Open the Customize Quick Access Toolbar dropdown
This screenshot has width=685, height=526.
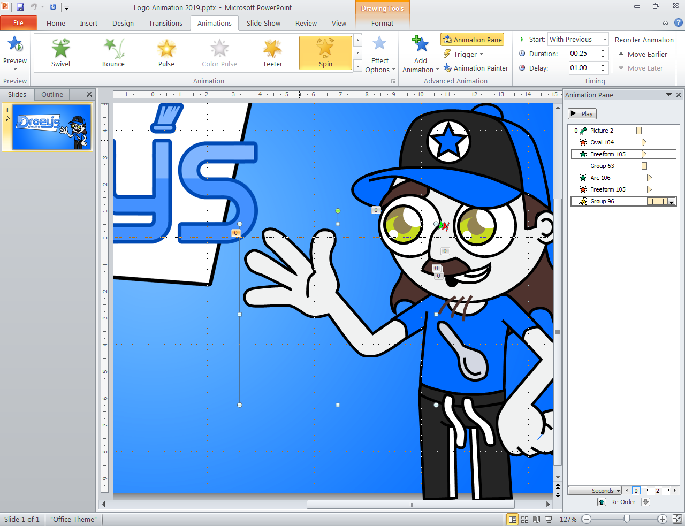pyautogui.click(x=67, y=8)
